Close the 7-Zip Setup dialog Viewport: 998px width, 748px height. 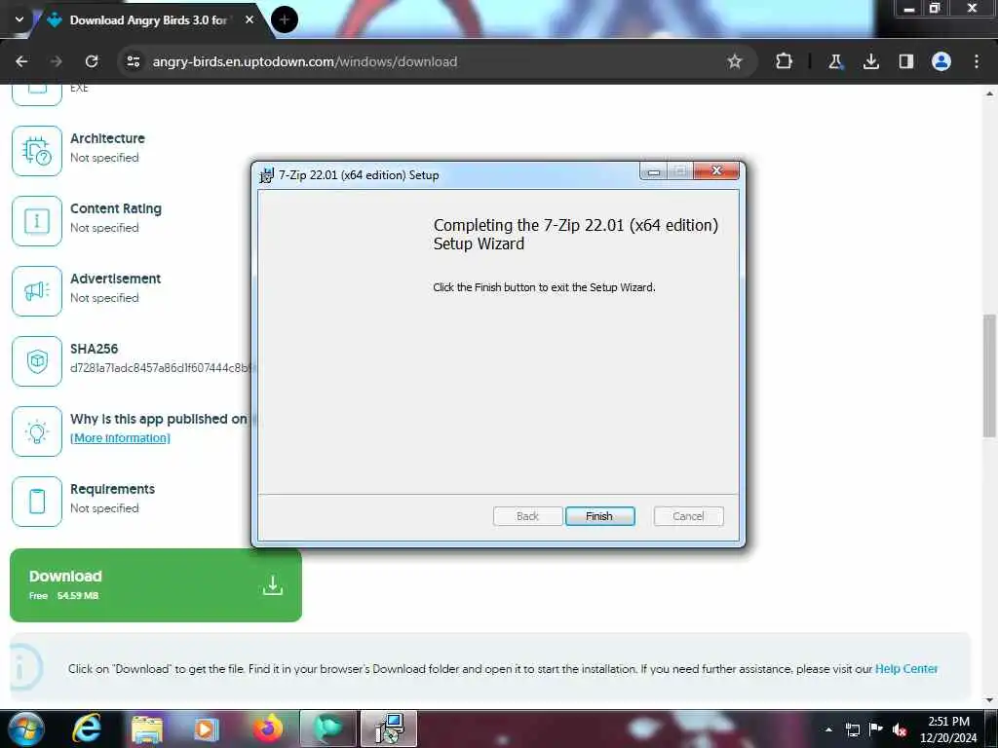point(716,170)
